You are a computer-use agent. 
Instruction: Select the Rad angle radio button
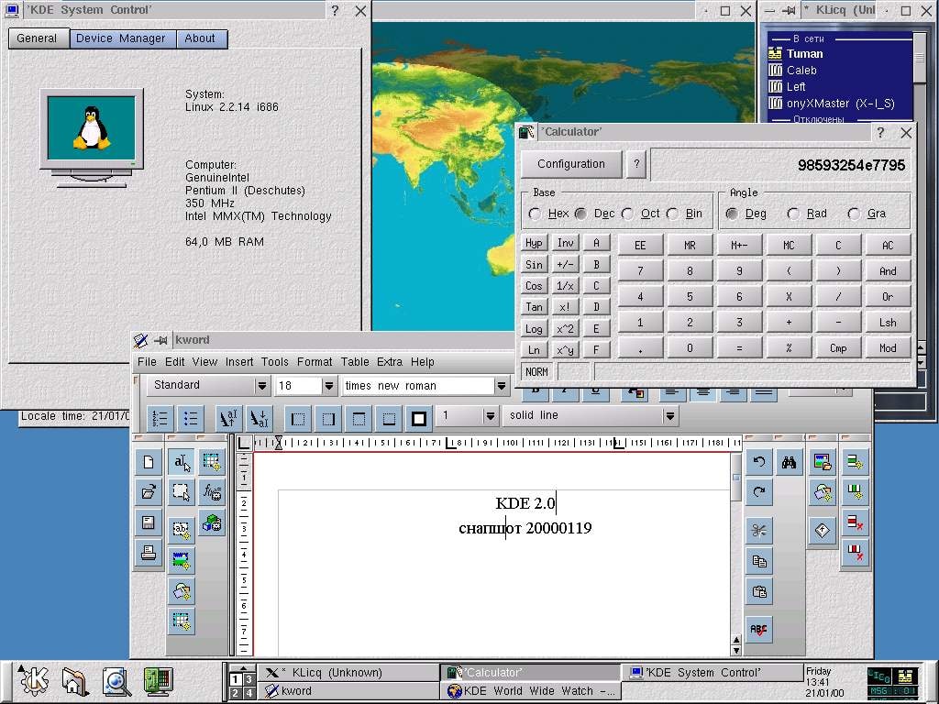click(793, 214)
